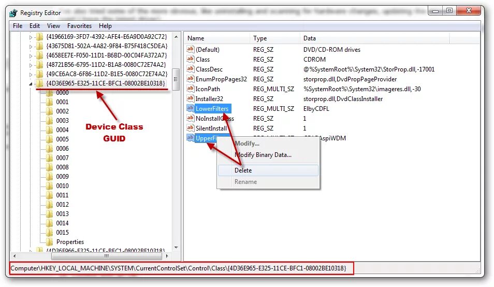Click the LowerFilters value string icon
The image size is (494, 287).
click(x=190, y=108)
